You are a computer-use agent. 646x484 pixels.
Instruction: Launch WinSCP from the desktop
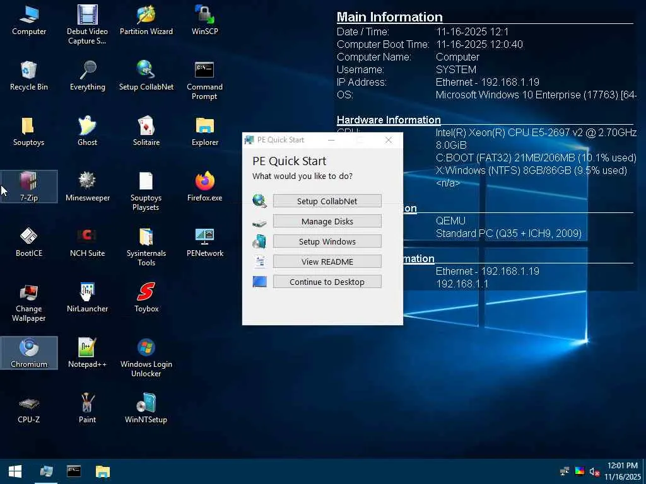[205, 20]
